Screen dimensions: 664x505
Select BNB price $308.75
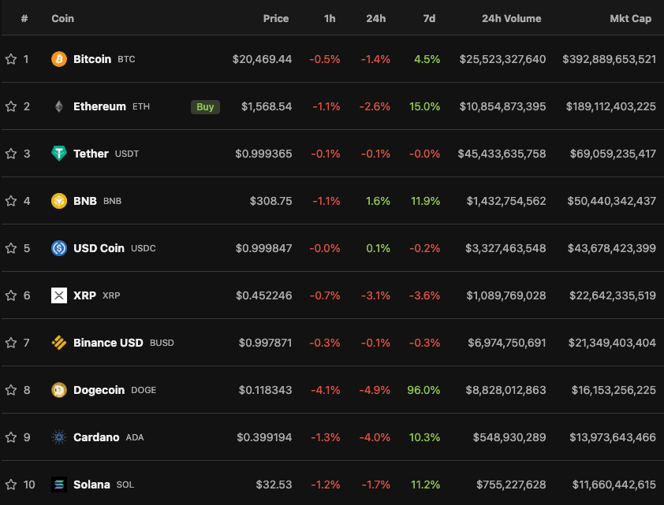click(x=270, y=201)
